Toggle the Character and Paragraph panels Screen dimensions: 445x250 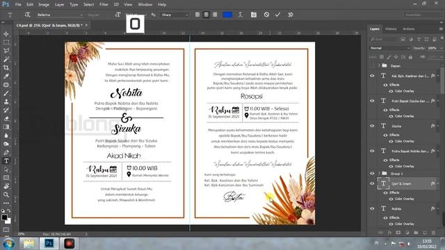pos(253,15)
